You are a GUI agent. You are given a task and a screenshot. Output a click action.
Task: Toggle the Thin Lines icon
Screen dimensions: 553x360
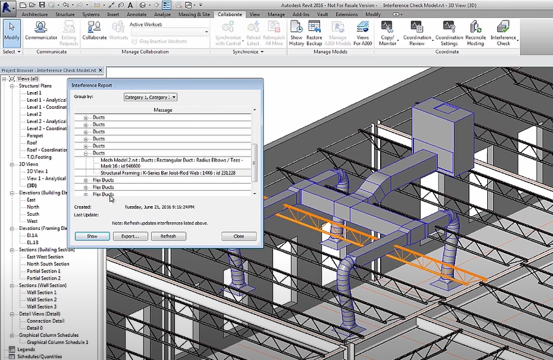(166, 5)
